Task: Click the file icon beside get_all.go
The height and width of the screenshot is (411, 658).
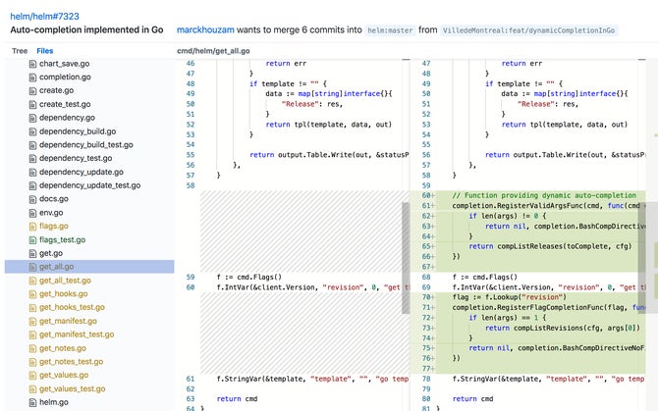Action: [x=32, y=267]
